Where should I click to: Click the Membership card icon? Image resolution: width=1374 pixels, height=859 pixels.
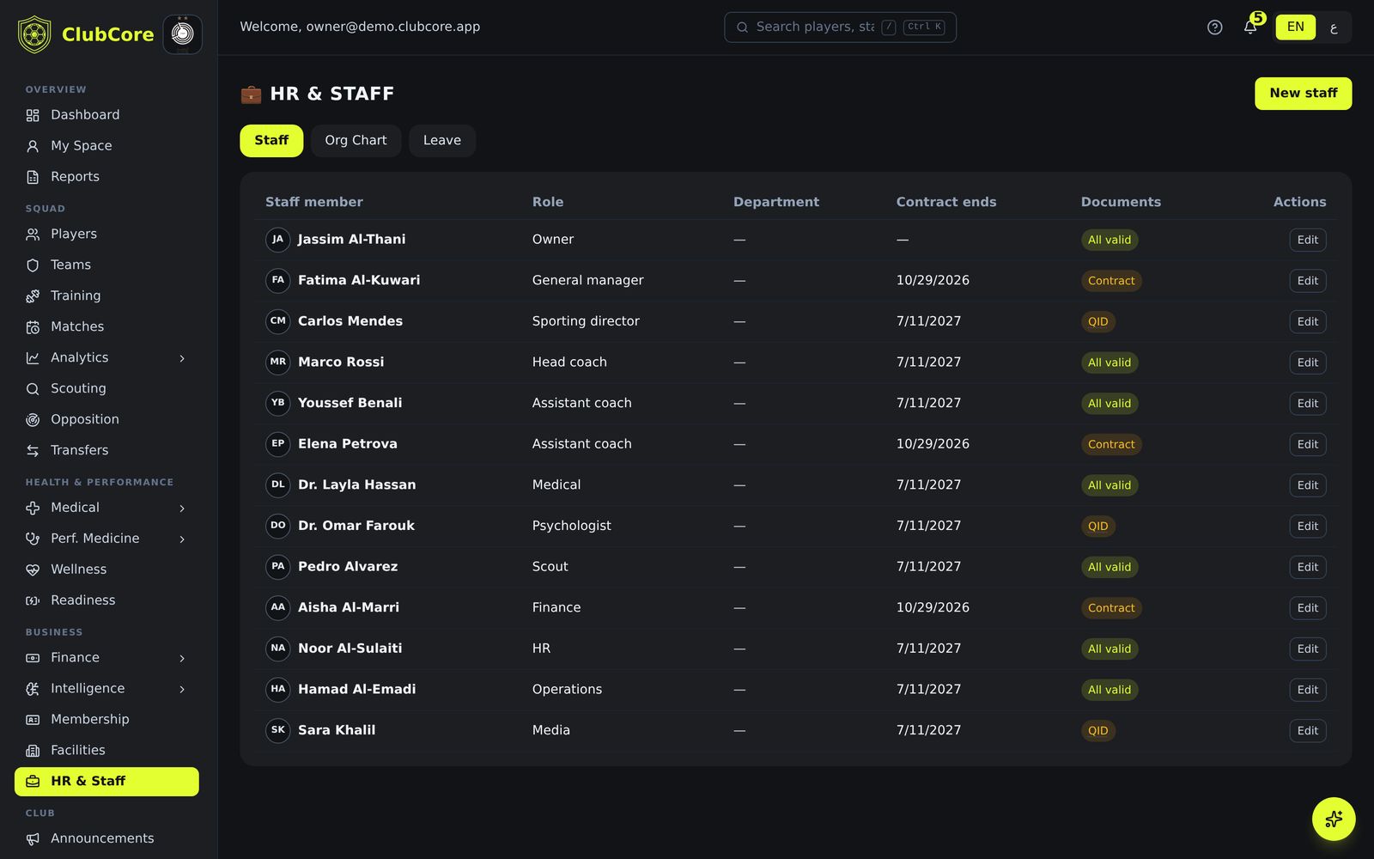coord(33,720)
